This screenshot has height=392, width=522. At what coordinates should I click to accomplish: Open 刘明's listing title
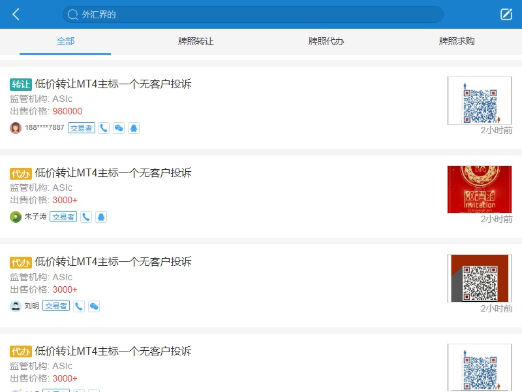click(x=113, y=262)
